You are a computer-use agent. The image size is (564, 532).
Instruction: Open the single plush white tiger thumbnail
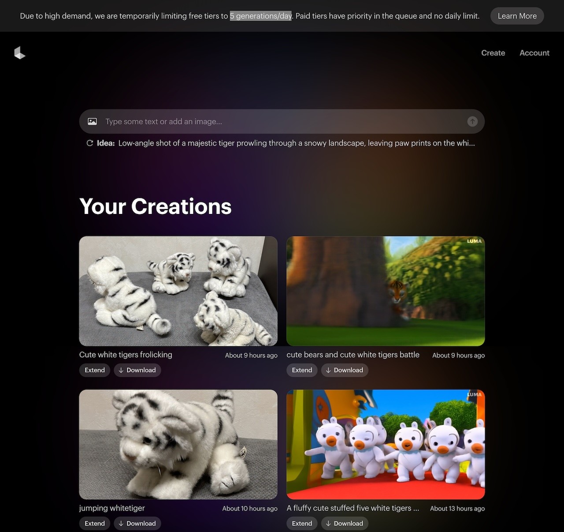(178, 445)
